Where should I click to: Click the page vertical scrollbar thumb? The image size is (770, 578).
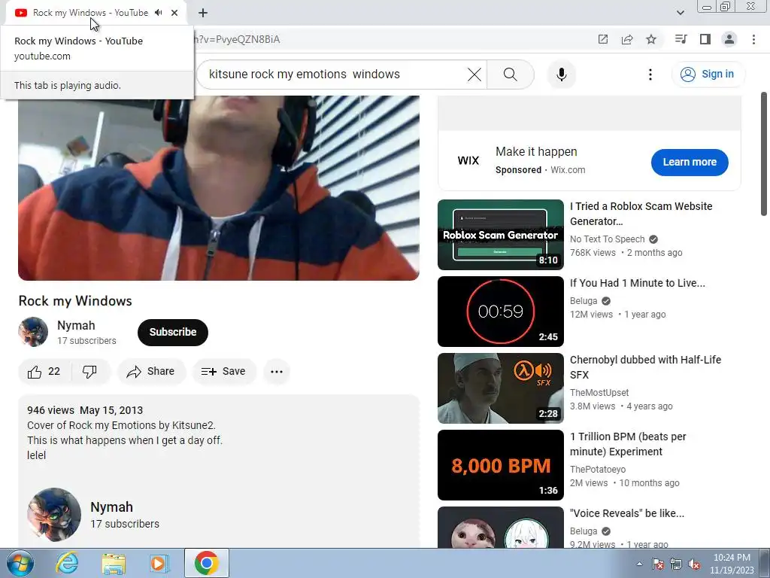(x=764, y=154)
